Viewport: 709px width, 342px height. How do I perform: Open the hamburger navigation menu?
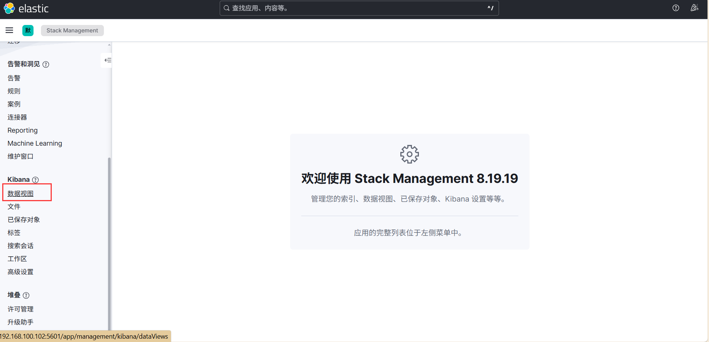point(9,30)
